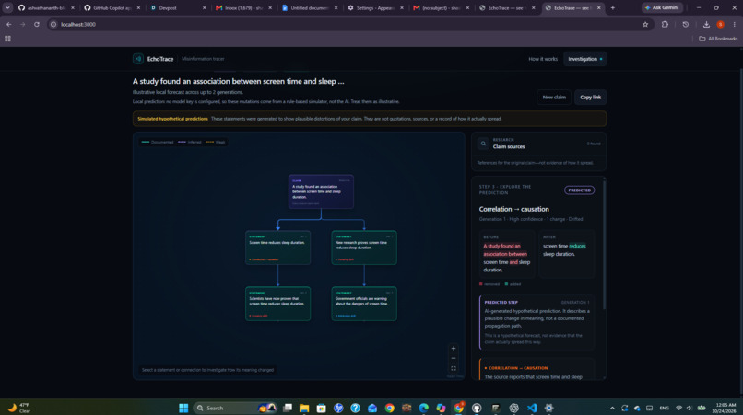Screen dimensions: 743x415
Task: Open ChatGPT app from taskbar
Action: (513, 408)
